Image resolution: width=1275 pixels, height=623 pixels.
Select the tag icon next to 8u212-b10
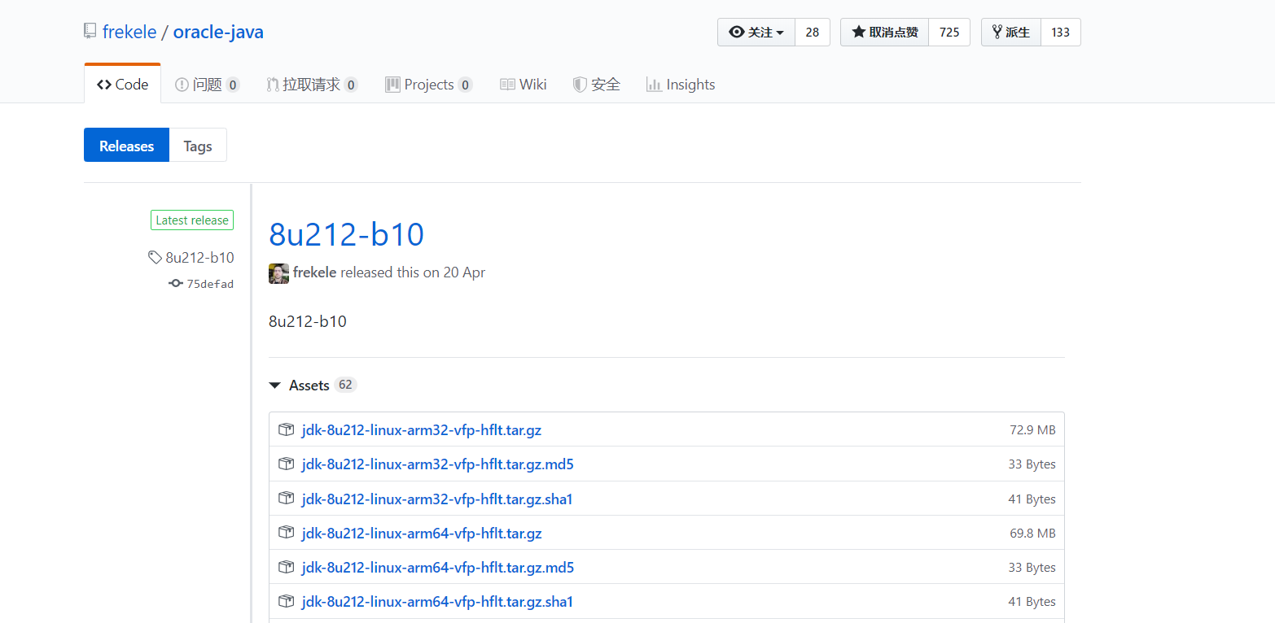155,257
